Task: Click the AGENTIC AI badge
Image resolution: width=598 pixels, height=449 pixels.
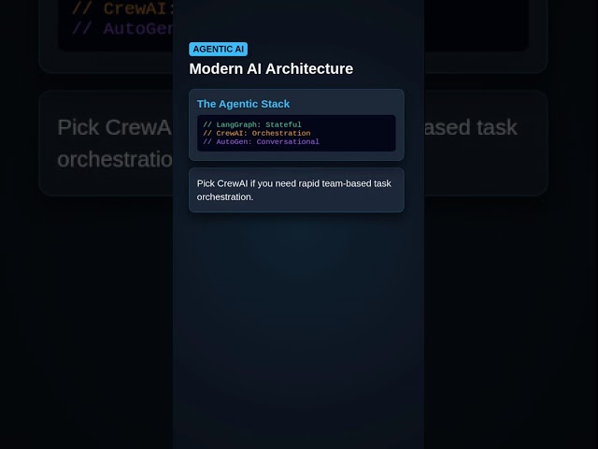Action: click(x=218, y=50)
